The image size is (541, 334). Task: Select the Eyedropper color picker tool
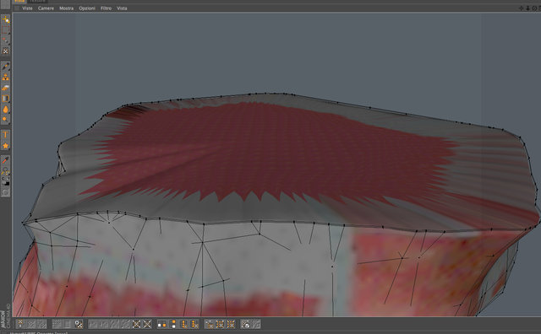(5, 160)
